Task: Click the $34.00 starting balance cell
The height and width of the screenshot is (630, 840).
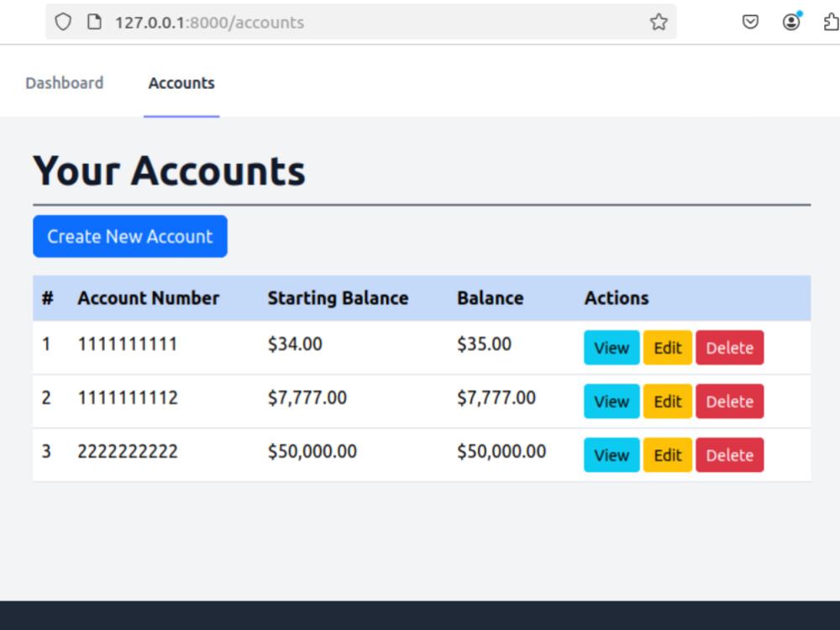Action: point(295,344)
